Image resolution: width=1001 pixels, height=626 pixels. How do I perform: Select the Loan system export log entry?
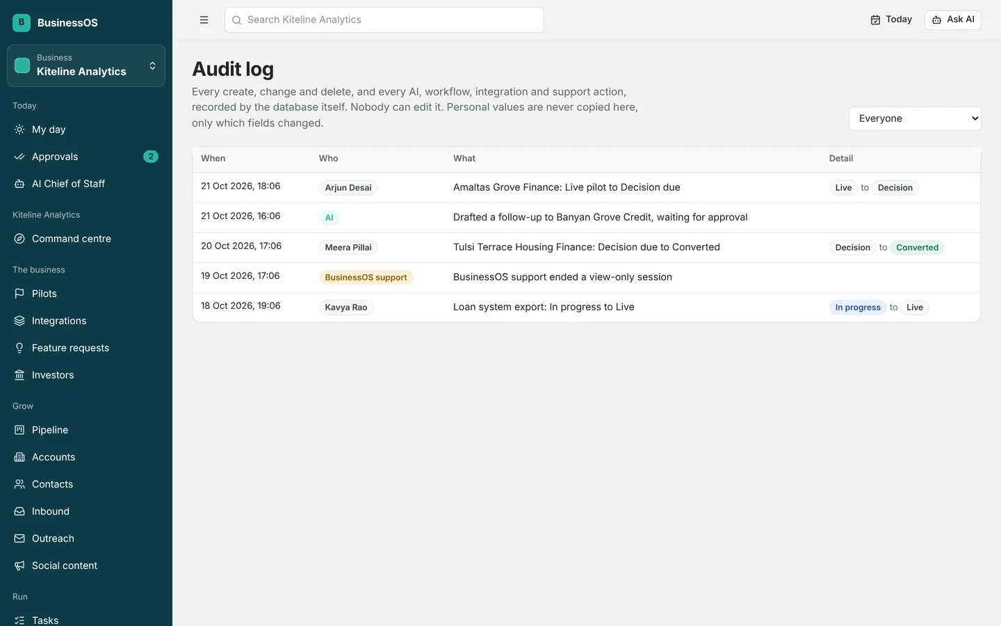(x=587, y=307)
